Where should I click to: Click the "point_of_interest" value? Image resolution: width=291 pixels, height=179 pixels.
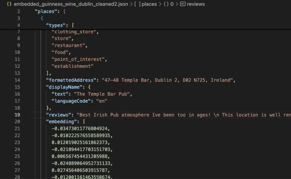click(78, 59)
